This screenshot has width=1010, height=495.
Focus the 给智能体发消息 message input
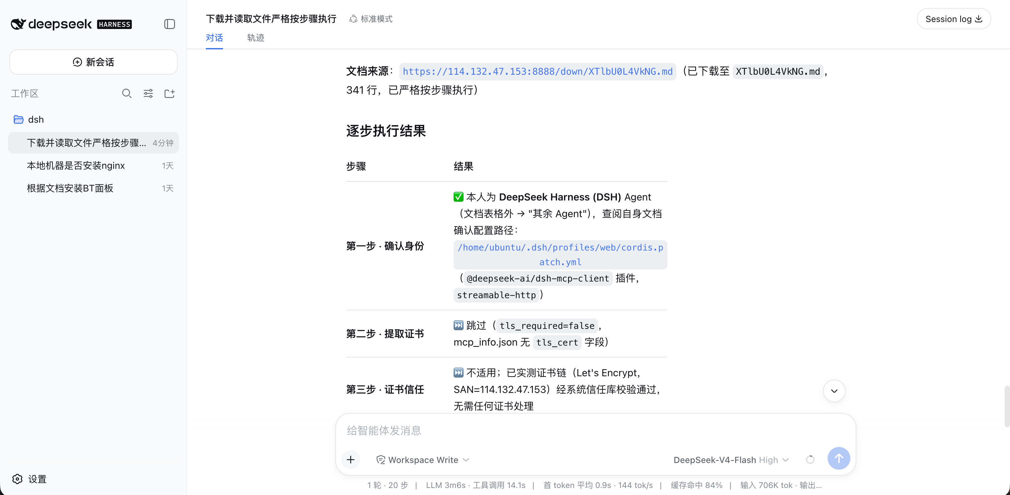[x=596, y=430]
